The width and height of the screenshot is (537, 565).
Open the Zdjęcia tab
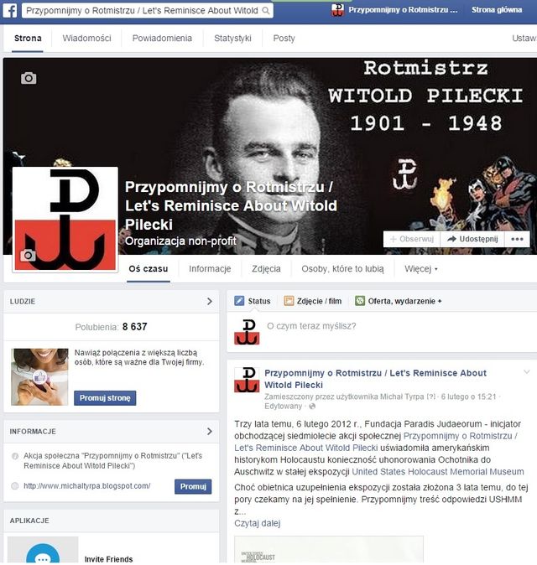(266, 269)
